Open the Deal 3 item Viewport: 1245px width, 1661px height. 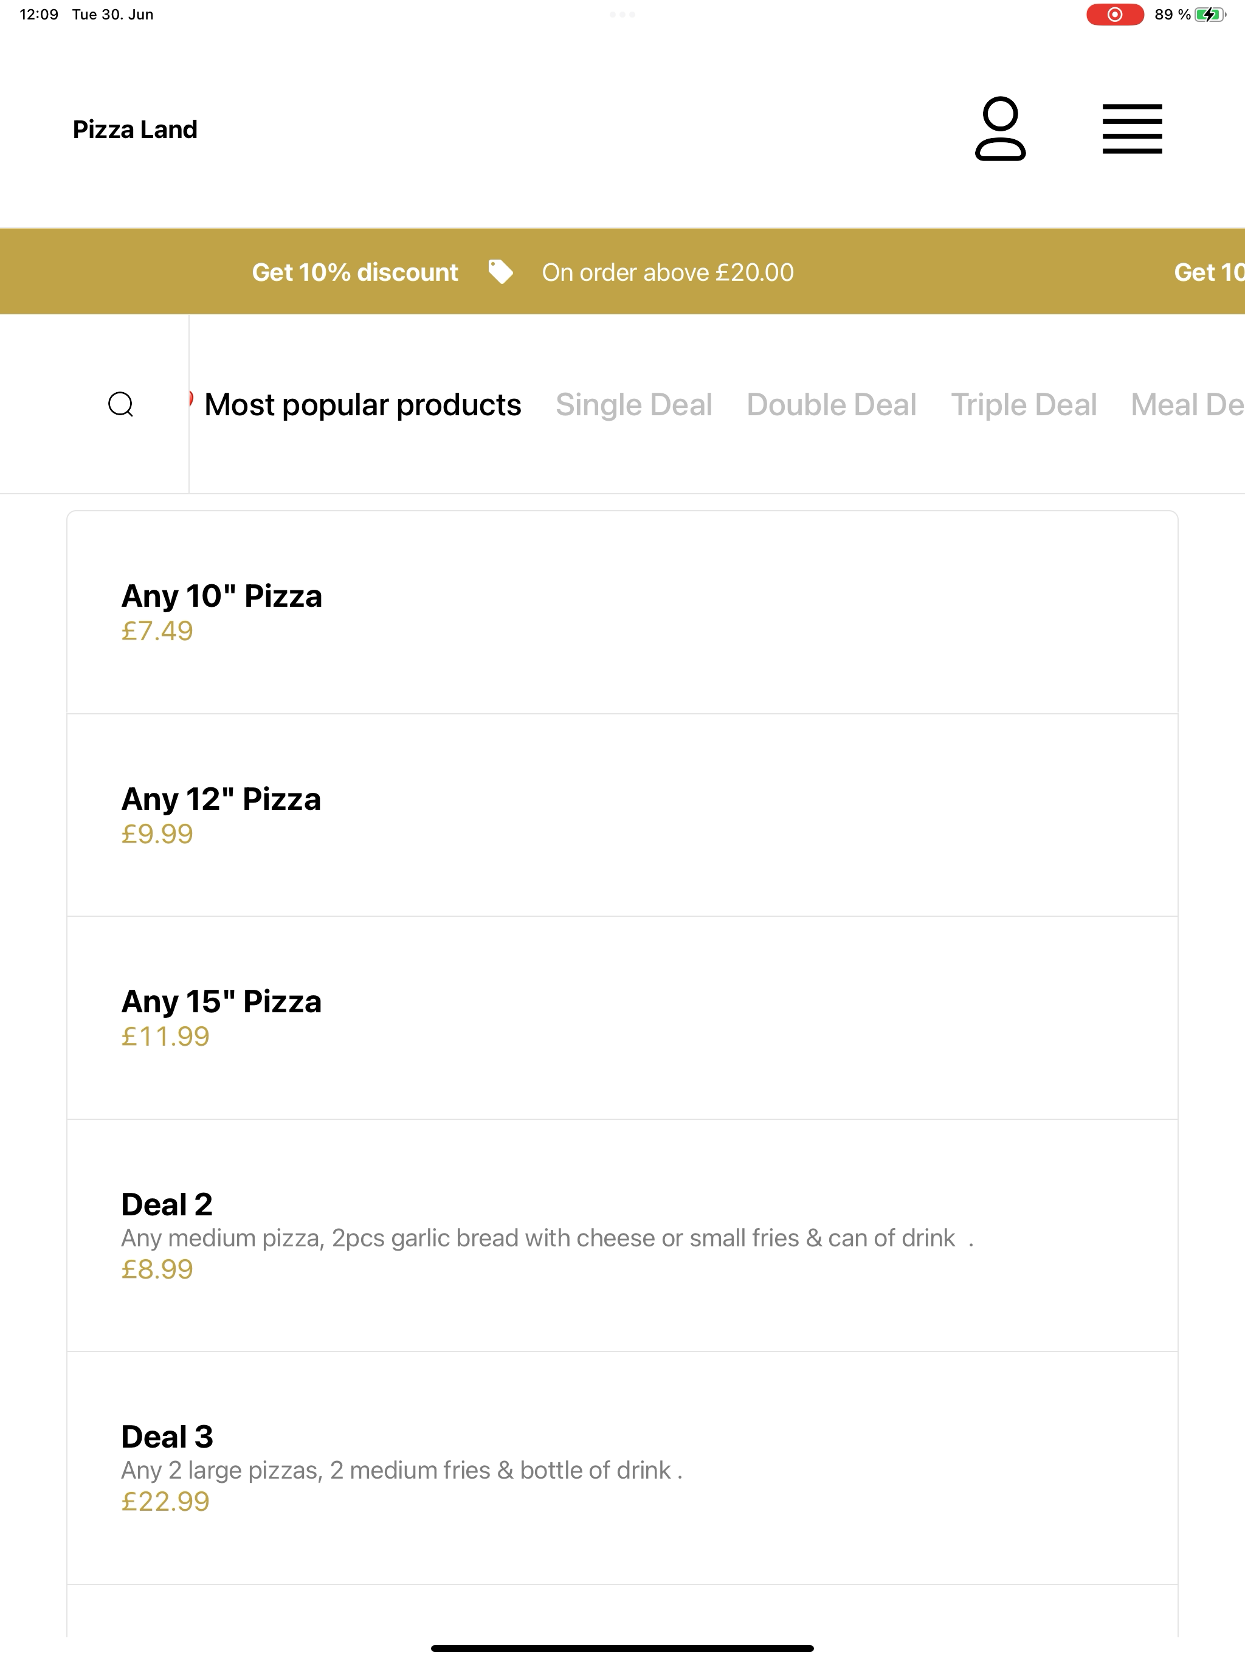(622, 1469)
